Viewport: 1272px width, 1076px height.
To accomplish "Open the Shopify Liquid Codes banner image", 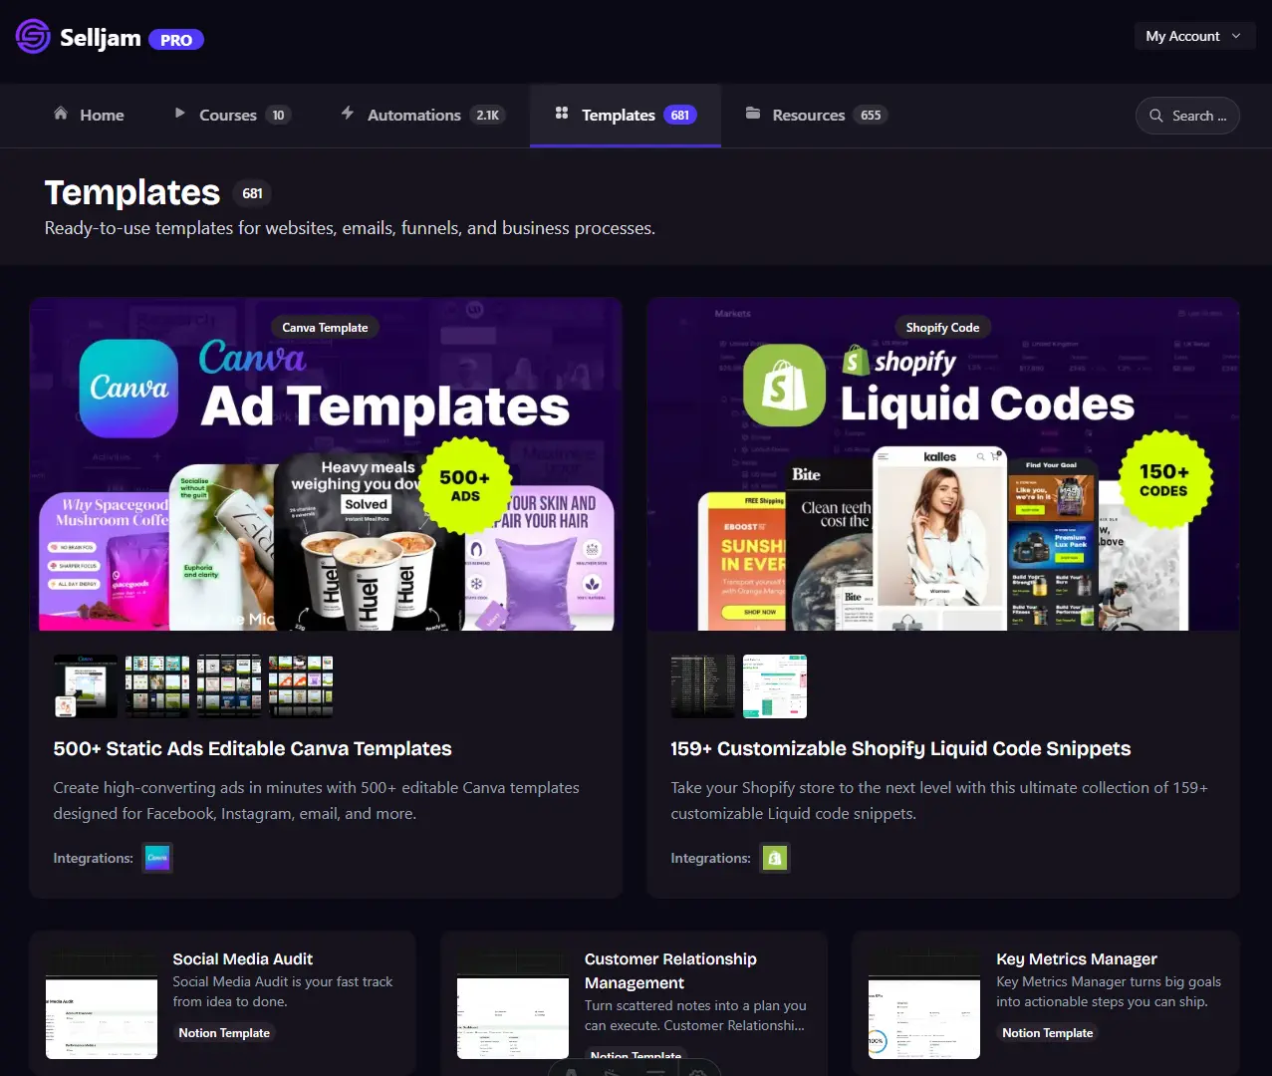I will tap(942, 464).
